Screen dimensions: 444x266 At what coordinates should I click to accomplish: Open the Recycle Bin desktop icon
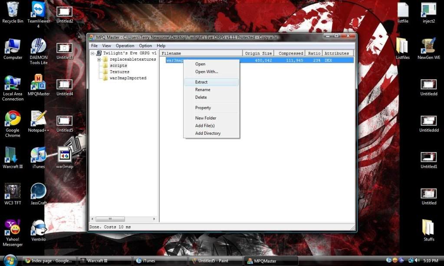[13, 13]
